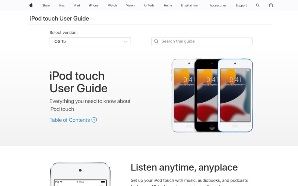Click magnifier icon in guide search field
Screen dimensions: 298x186
pyautogui.click(x=156, y=41)
